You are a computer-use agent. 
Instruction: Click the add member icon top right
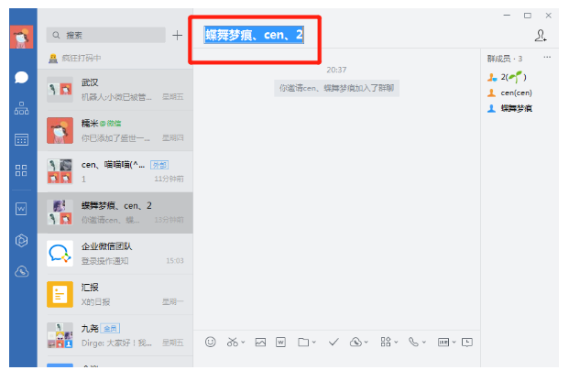[x=541, y=36]
